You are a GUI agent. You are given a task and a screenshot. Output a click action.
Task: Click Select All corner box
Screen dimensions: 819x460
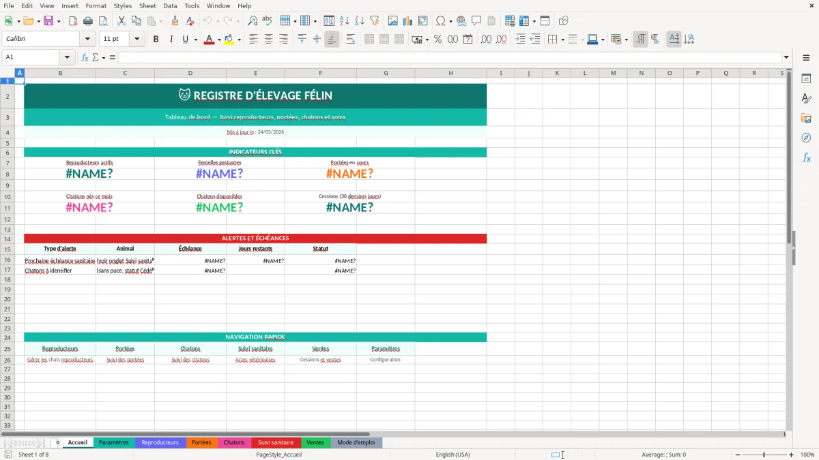(x=8, y=73)
